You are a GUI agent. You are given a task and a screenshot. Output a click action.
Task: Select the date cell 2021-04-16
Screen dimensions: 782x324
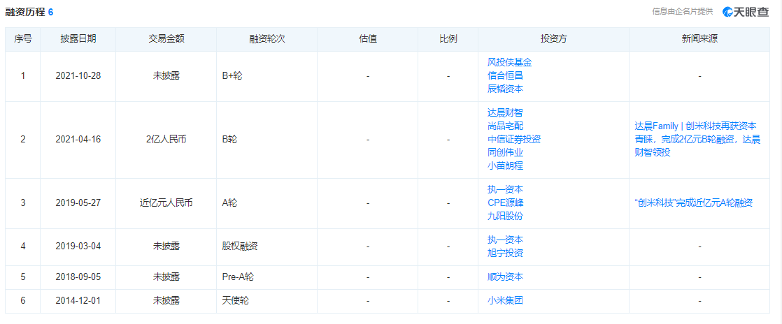click(78, 140)
